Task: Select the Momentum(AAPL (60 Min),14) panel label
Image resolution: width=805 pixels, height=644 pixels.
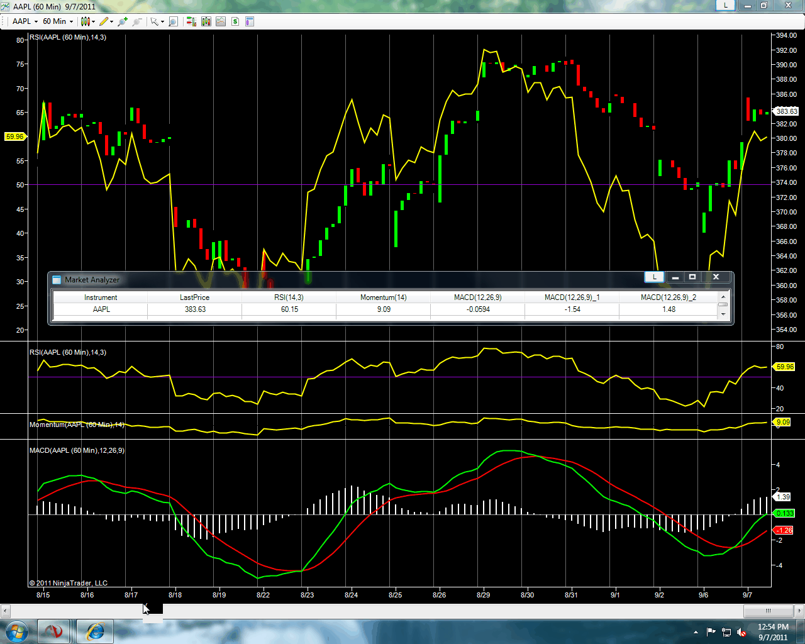Action: coord(77,425)
